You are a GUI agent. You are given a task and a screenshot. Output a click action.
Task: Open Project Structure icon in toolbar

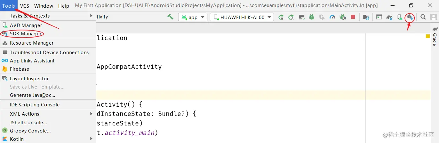click(x=366, y=17)
